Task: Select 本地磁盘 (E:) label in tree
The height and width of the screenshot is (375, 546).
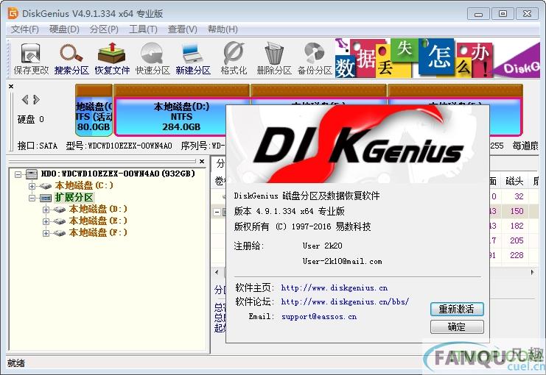Action: tap(98, 221)
